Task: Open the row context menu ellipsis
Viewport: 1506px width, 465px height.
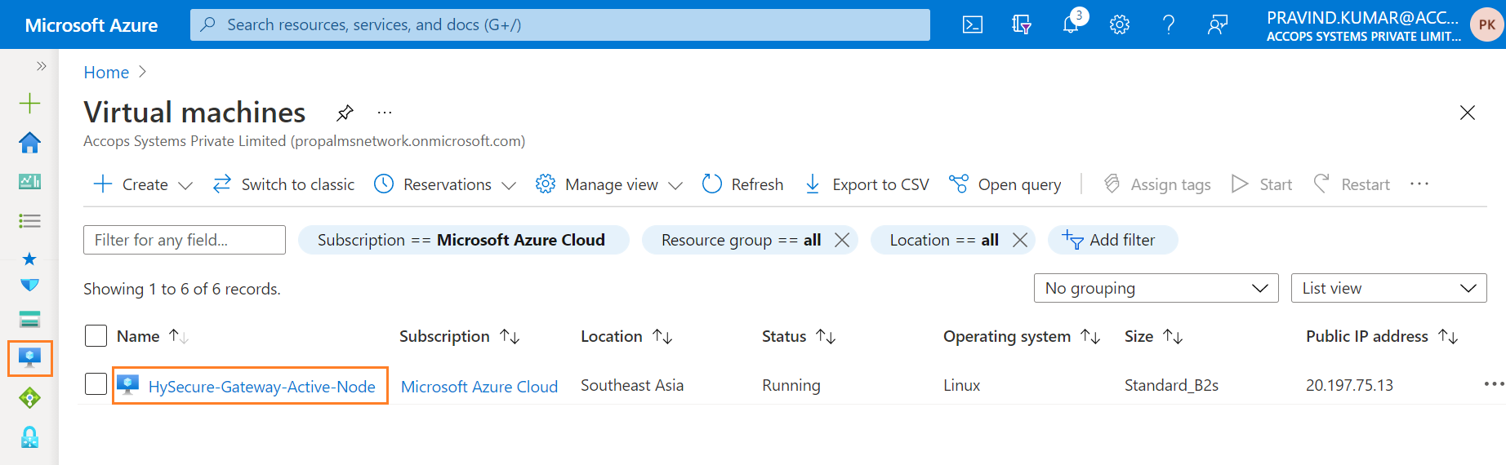Action: click(x=1494, y=384)
